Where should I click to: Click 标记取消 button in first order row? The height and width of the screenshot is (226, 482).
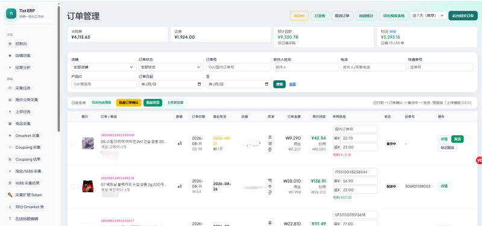tap(447, 148)
